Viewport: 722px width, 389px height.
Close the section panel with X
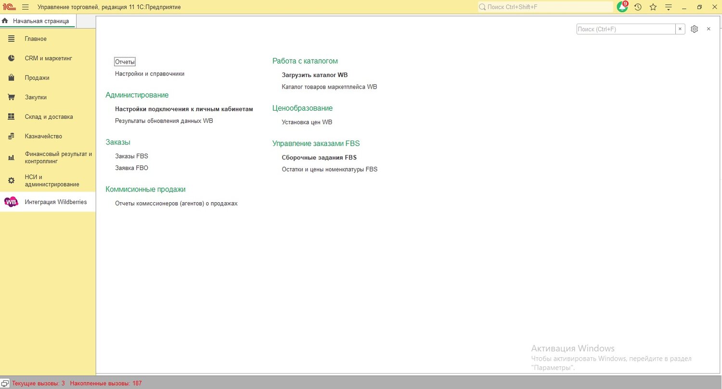[709, 29]
